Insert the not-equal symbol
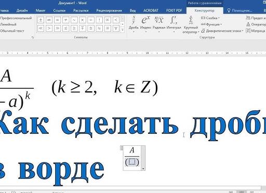This screenshot has width=266, height=193. click(65, 20)
